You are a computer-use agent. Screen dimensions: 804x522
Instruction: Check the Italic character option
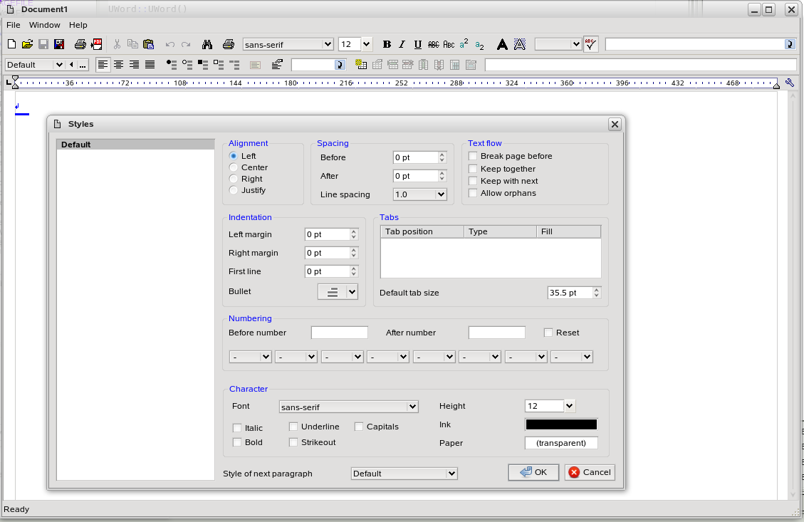pos(237,428)
